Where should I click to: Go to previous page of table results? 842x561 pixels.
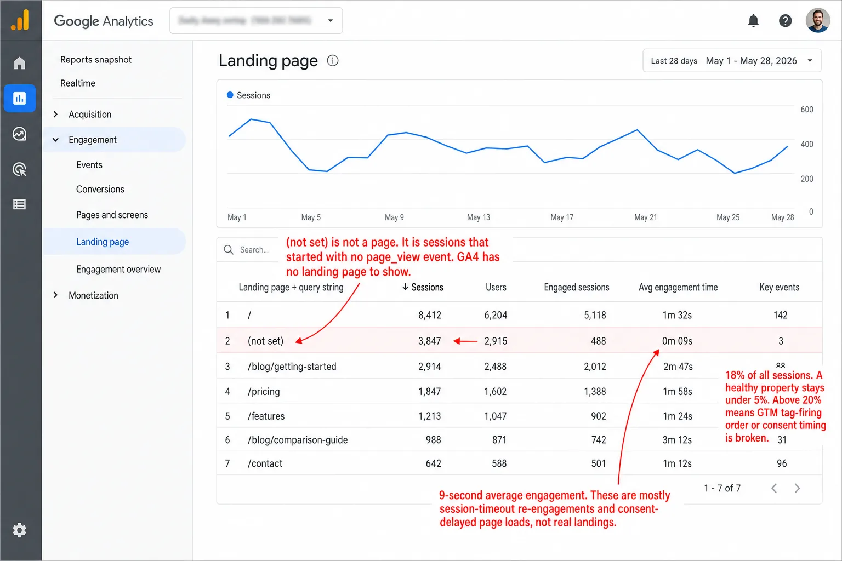tap(774, 488)
